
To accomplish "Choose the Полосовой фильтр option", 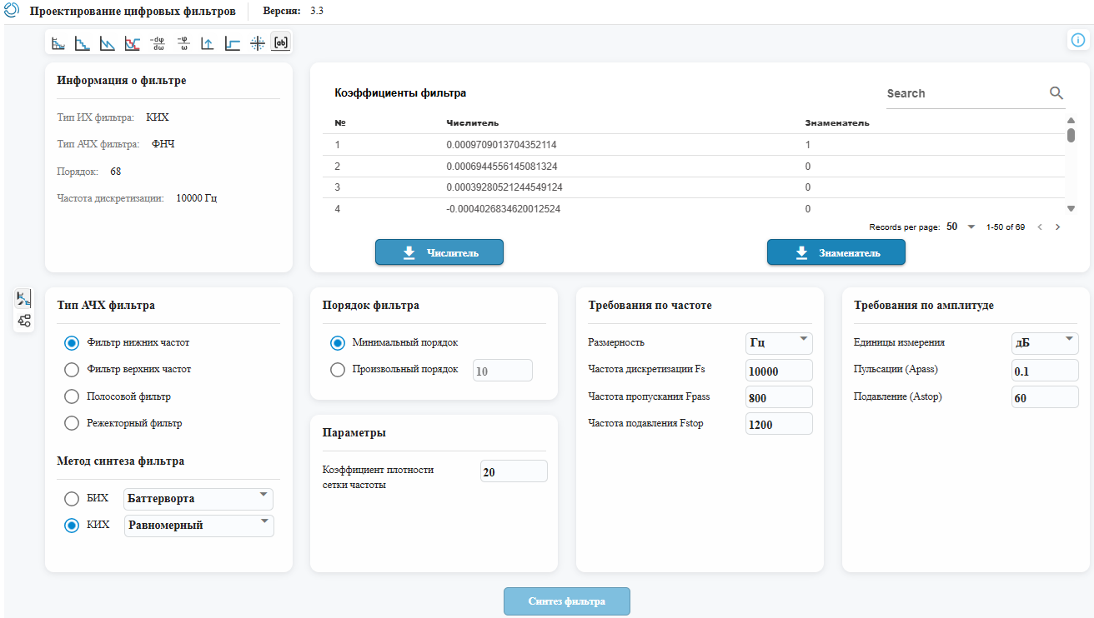I will [72, 396].
